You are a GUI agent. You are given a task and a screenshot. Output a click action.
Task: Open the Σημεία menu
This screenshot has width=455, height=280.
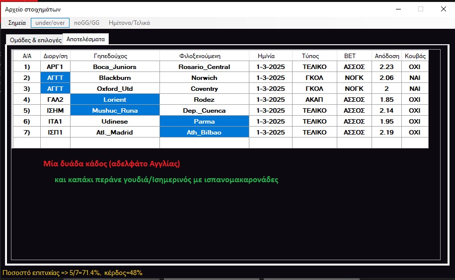pyautogui.click(x=17, y=23)
